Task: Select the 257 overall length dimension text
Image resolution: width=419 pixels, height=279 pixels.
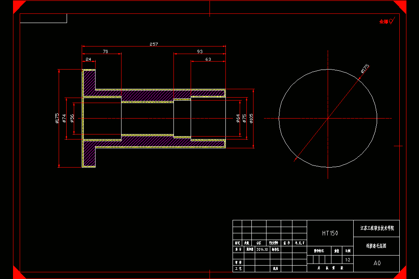Action: [x=154, y=44]
